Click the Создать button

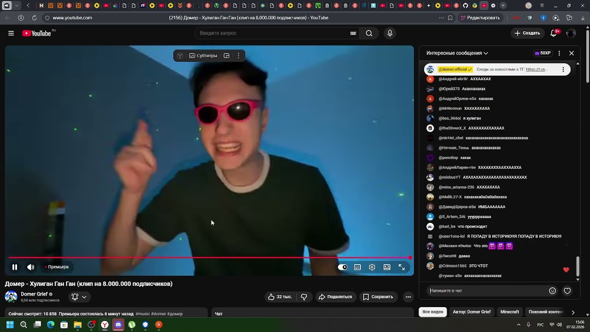(527, 33)
